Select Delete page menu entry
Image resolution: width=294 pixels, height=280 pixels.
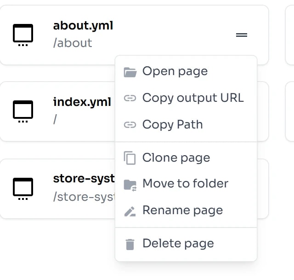[x=186, y=244]
